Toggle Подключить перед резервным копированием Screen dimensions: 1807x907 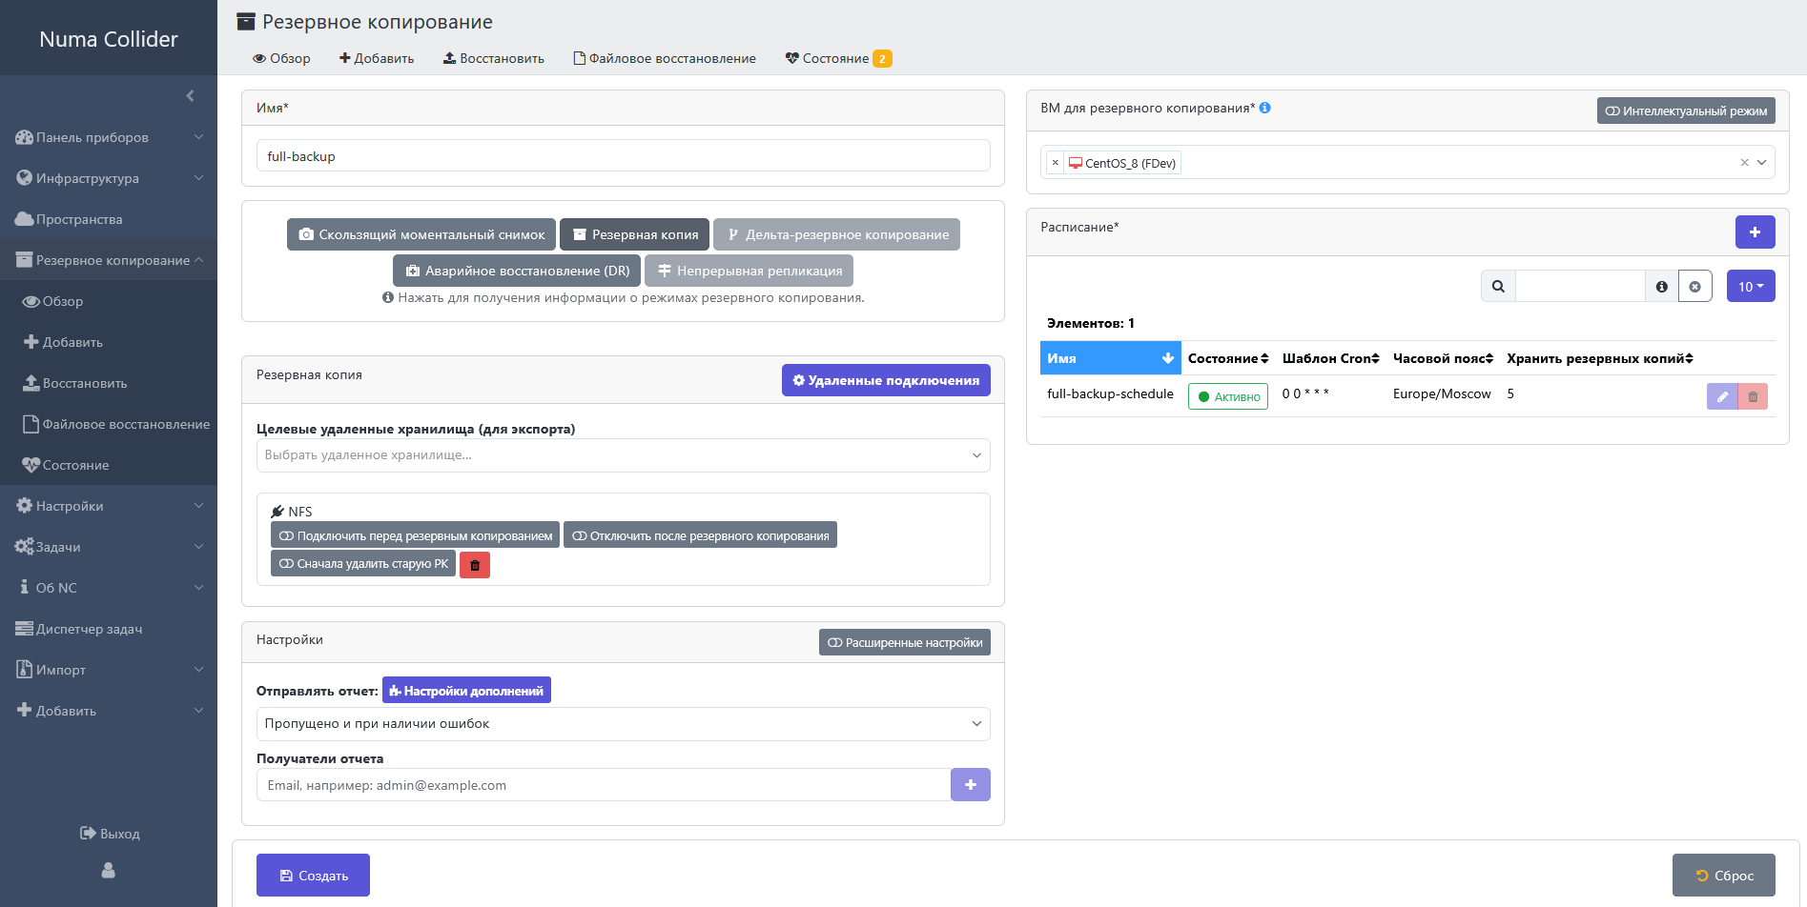click(415, 535)
